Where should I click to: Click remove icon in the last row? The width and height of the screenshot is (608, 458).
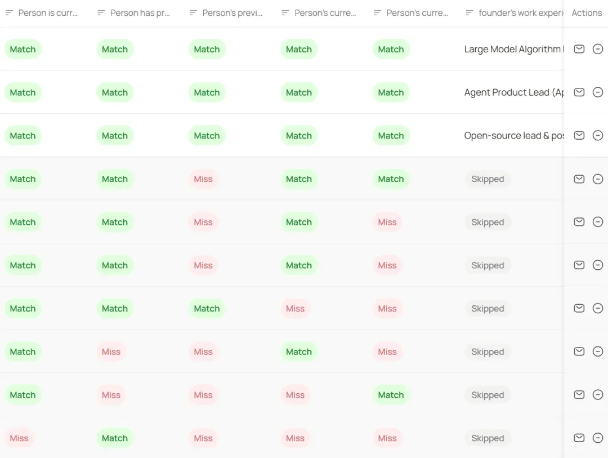point(597,438)
